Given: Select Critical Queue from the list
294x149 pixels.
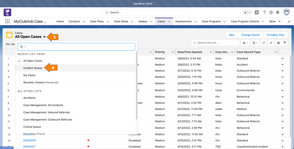Looking at the screenshot, I should pyautogui.click(x=32, y=127).
